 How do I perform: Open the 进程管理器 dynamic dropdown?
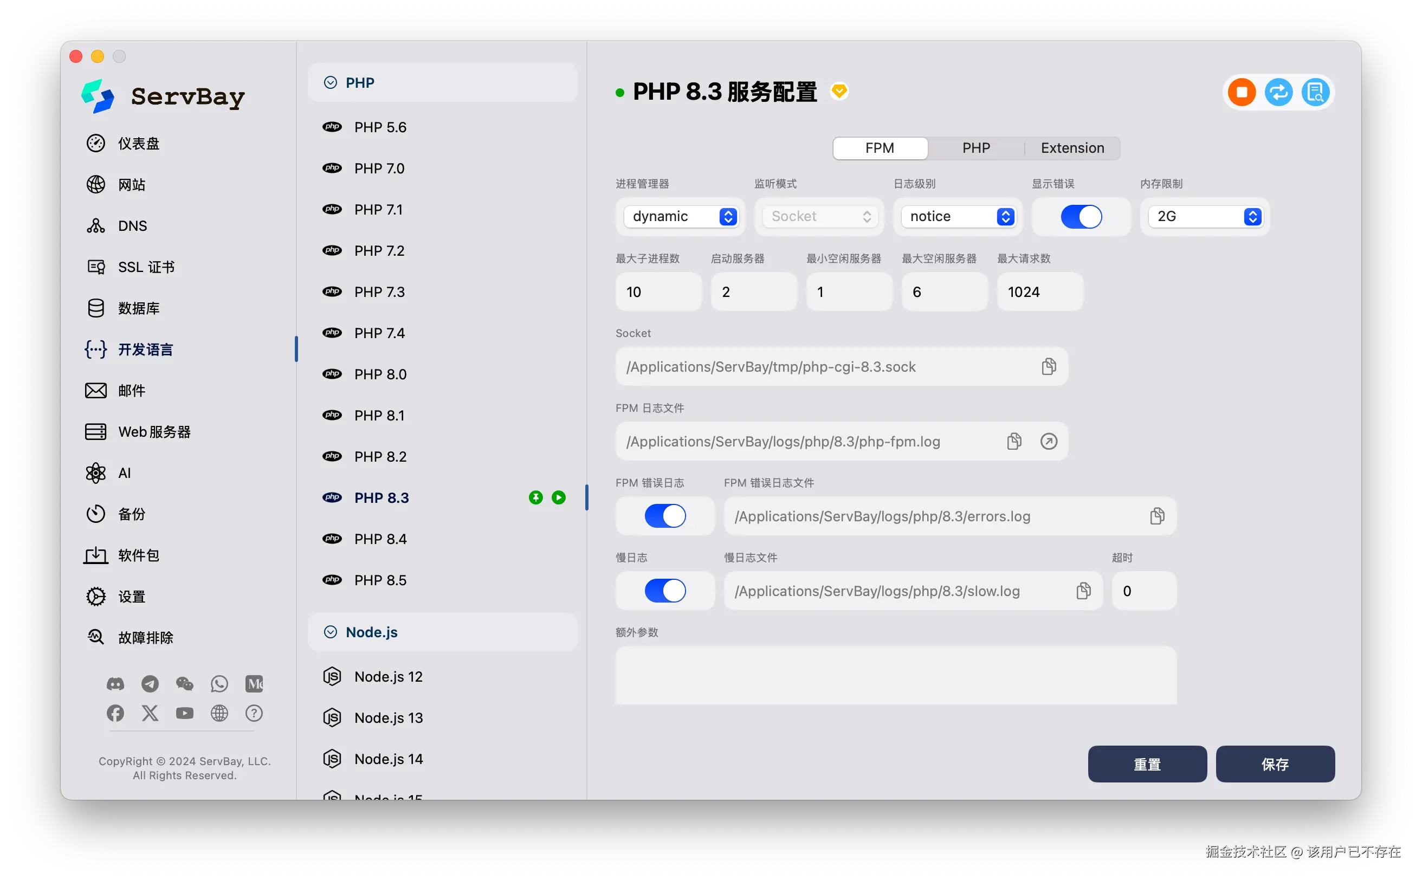click(680, 217)
